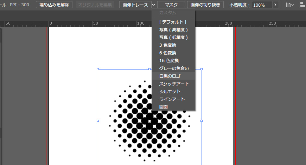Click the opacity 100% input field
This screenshot has height=165, width=306.
[262, 5]
